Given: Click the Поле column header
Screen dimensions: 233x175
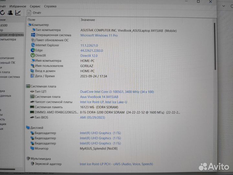Looking at the screenshot, I should click(x=31, y=20).
